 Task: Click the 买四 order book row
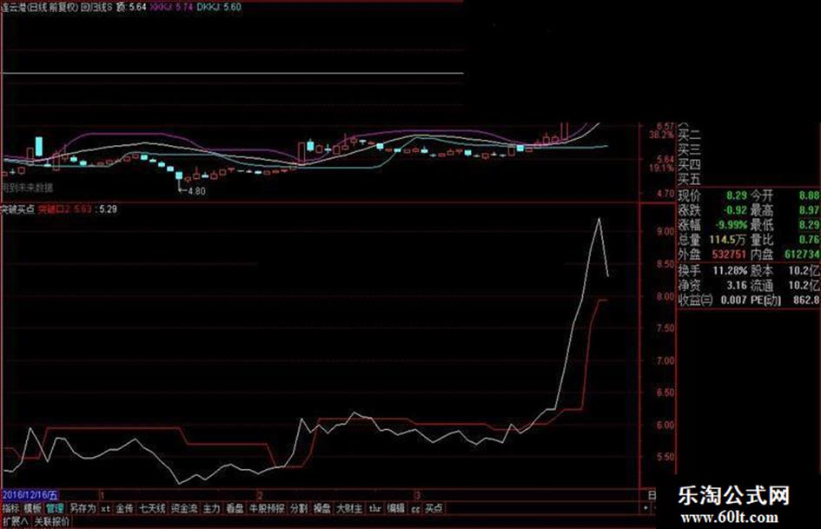pyautogui.click(x=690, y=165)
